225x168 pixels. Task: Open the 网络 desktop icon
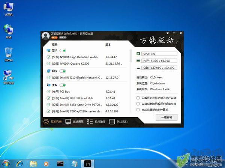pyautogui.click(x=9, y=32)
